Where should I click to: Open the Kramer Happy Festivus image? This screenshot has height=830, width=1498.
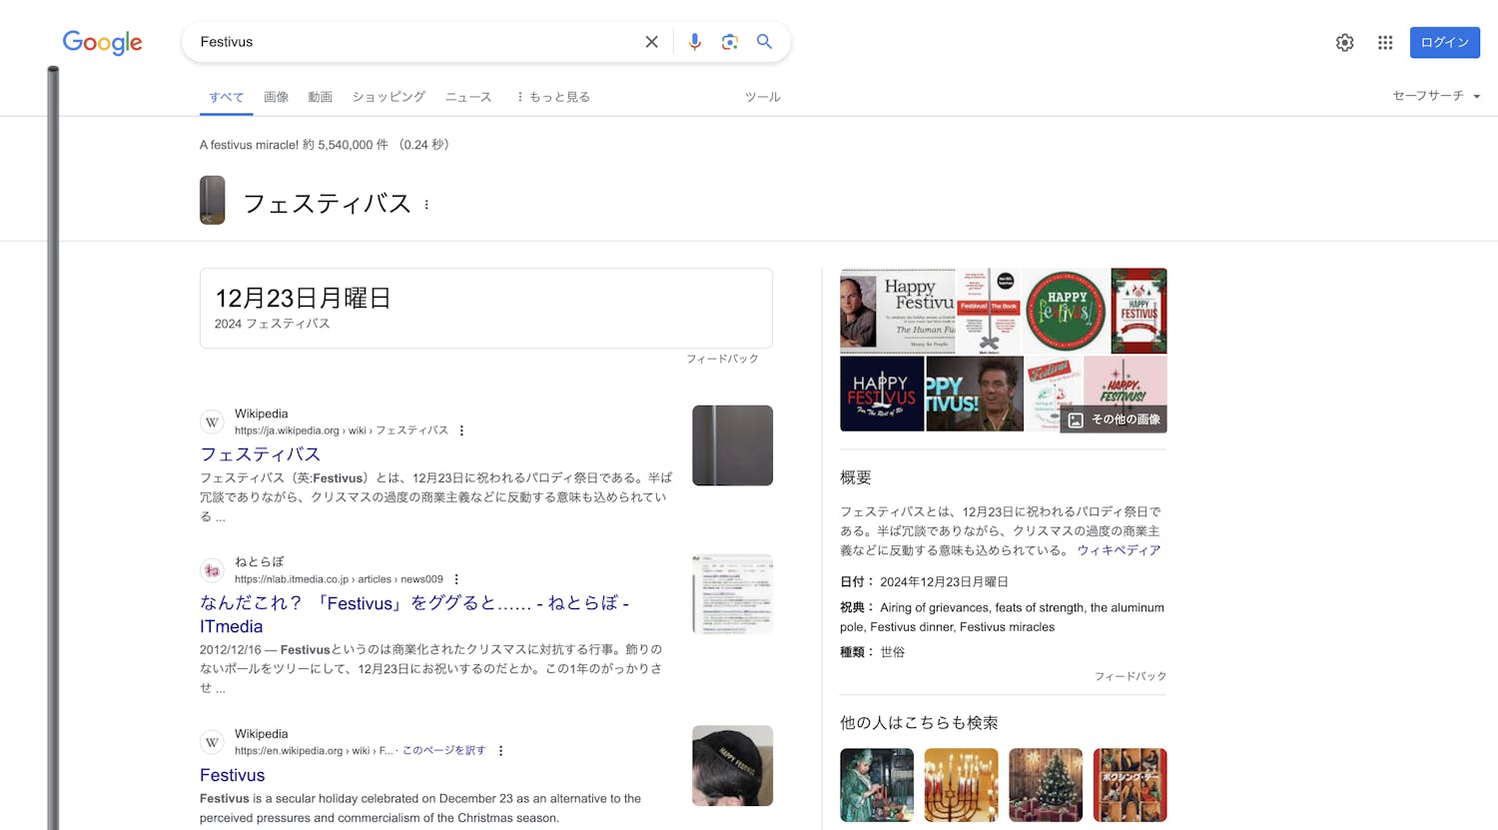974,394
